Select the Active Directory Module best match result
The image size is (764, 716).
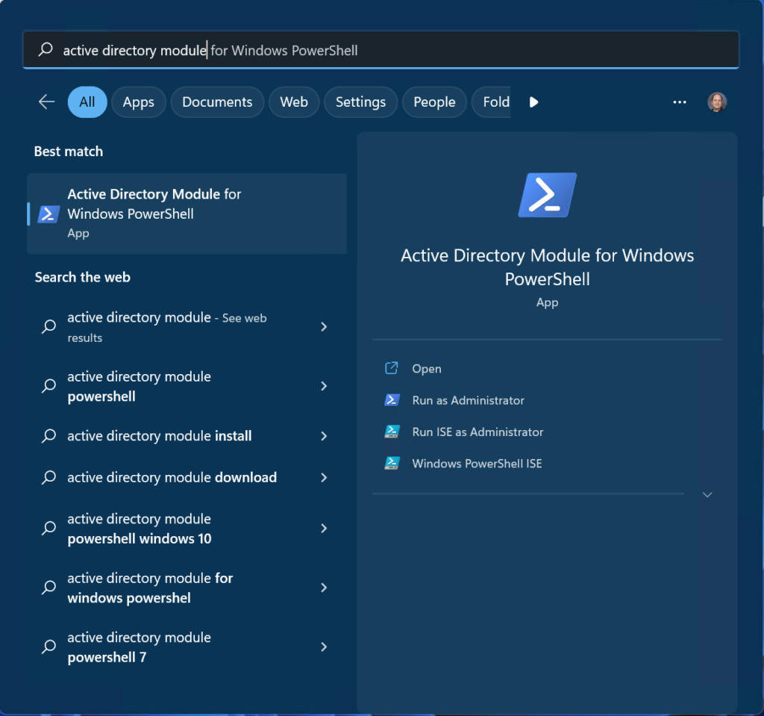(187, 214)
